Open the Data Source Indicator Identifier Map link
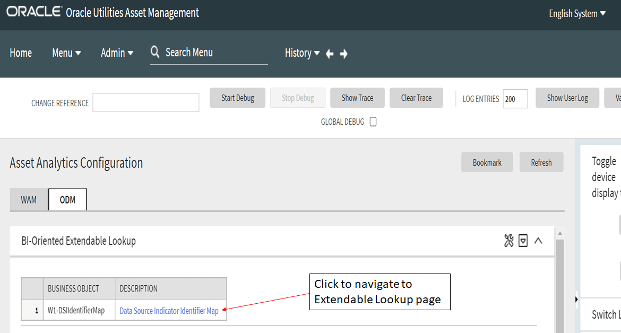Image resolution: width=621 pixels, height=333 pixels. [x=170, y=310]
